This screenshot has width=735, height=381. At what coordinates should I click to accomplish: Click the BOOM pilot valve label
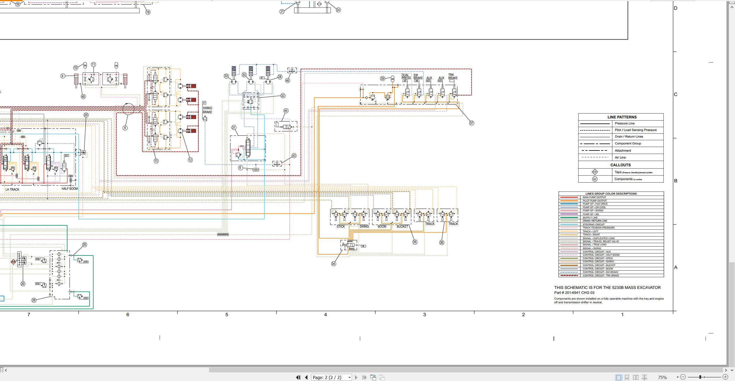tap(382, 226)
